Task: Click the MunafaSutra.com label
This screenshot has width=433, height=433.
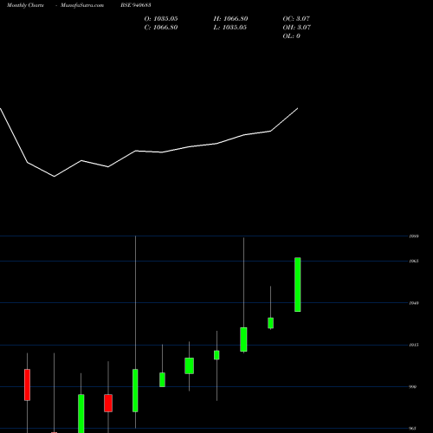Action: (82, 5)
